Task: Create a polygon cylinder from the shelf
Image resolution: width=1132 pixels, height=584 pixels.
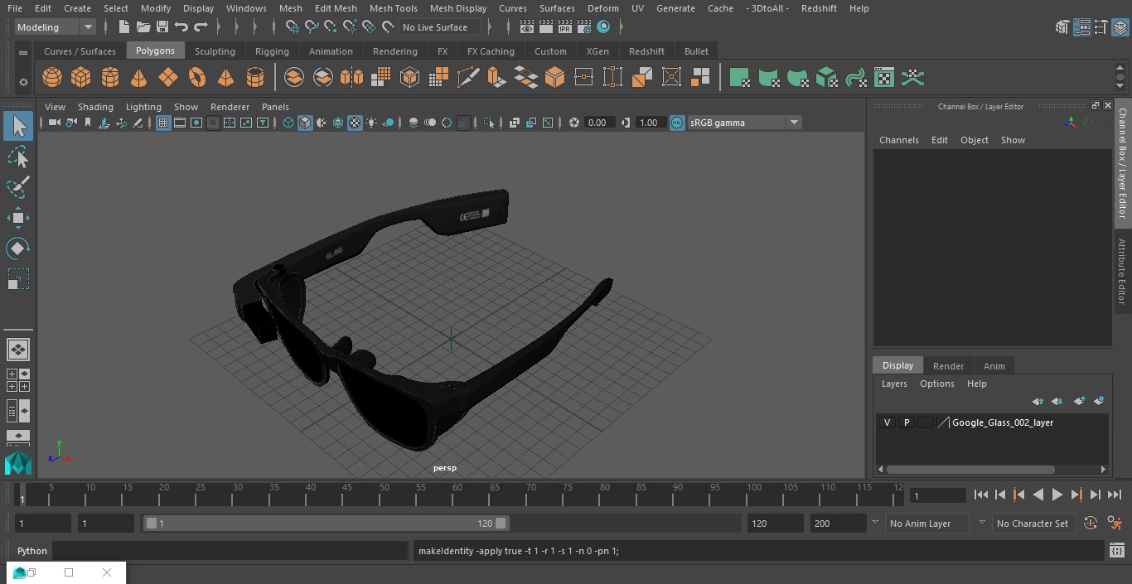Action: (x=110, y=78)
